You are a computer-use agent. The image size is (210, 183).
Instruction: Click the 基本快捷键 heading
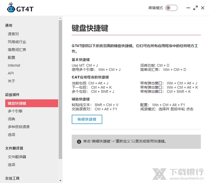tap(80, 60)
